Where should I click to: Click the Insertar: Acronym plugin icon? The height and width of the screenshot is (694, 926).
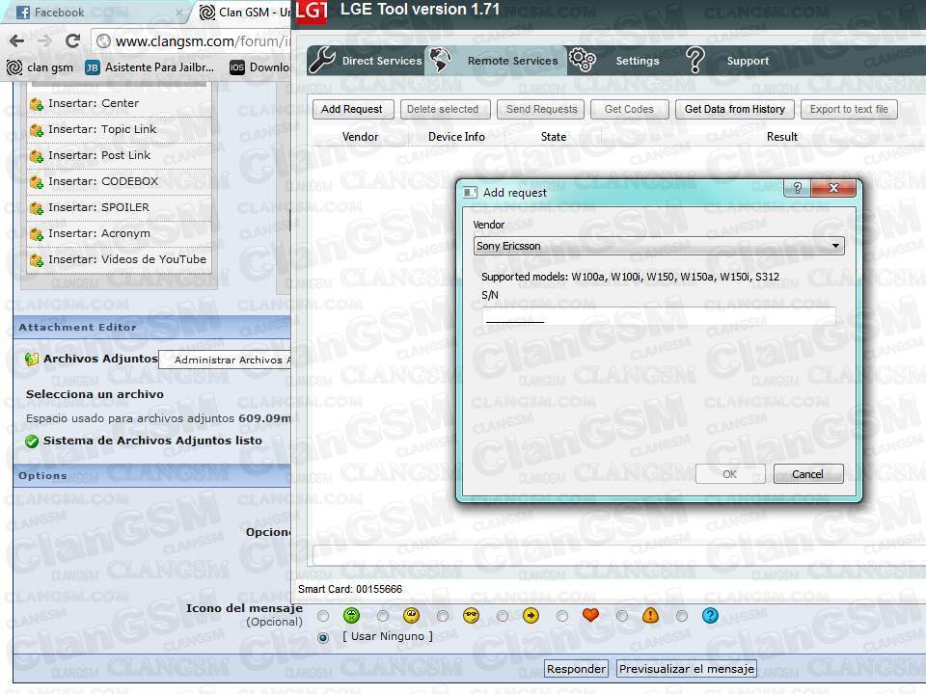tap(36, 233)
